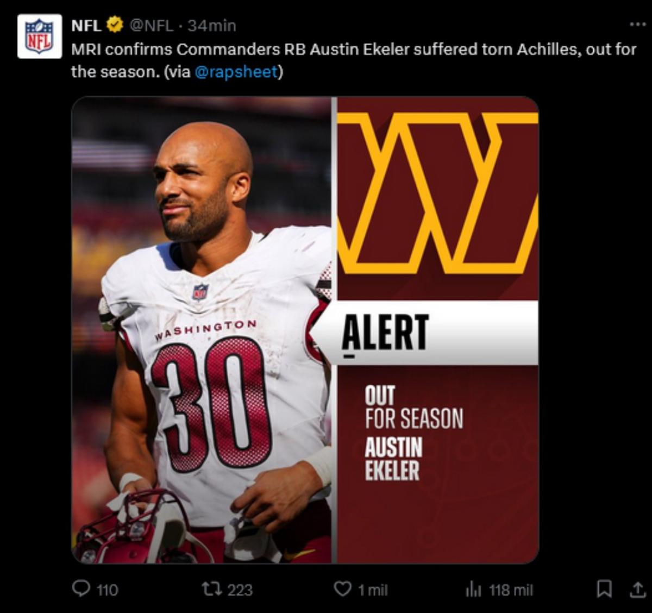Click the 223 reposts count
This screenshot has height=613, width=652.
point(240,590)
